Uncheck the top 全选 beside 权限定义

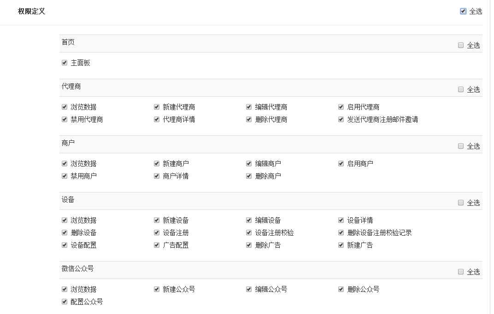click(463, 12)
